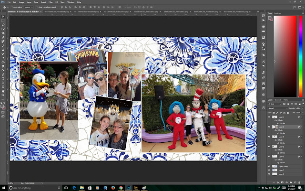This screenshot has height=191, width=305.
Task: Select the Brush tool
Action: pyautogui.click(x=3, y=46)
